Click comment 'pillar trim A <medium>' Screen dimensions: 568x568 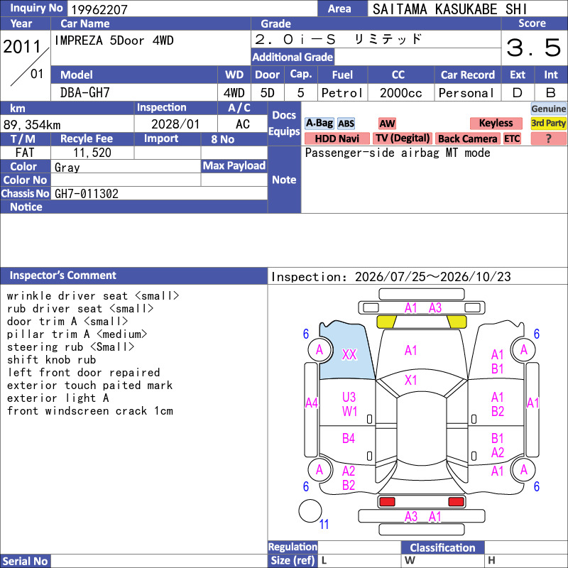click(77, 334)
